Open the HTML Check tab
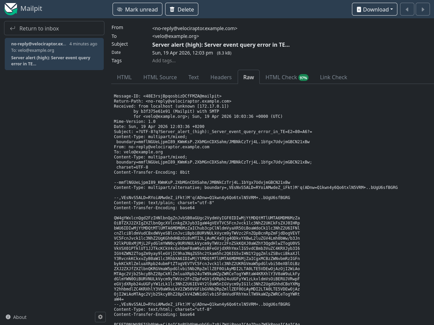This screenshot has height=325, width=434. [x=287, y=77]
